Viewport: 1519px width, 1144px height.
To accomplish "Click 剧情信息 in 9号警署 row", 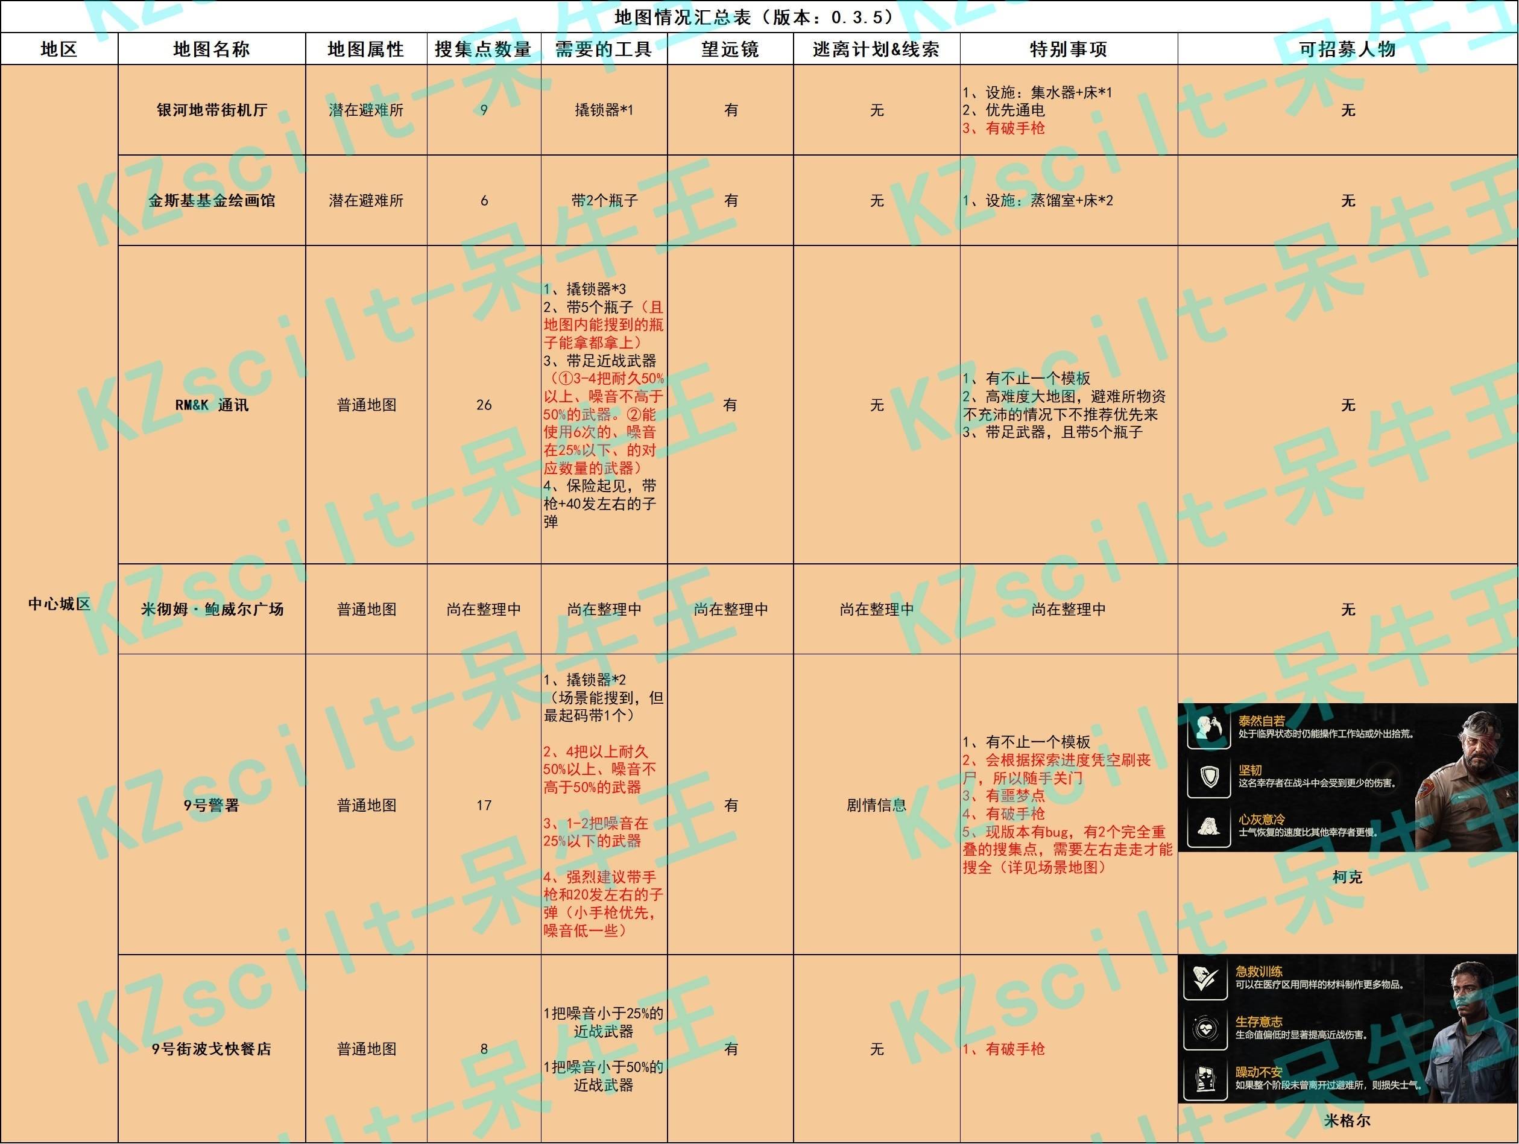I will point(876,805).
